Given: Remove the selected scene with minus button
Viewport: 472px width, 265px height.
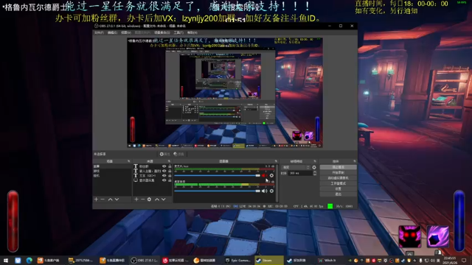Looking at the screenshot, I should [x=103, y=199].
